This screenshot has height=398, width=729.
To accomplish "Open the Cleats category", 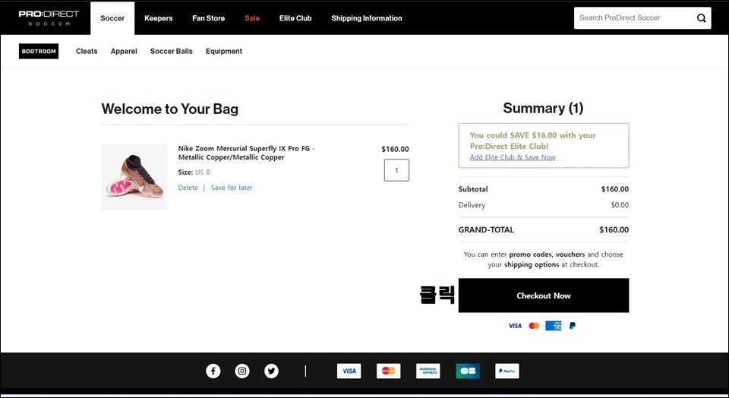I will tap(87, 51).
